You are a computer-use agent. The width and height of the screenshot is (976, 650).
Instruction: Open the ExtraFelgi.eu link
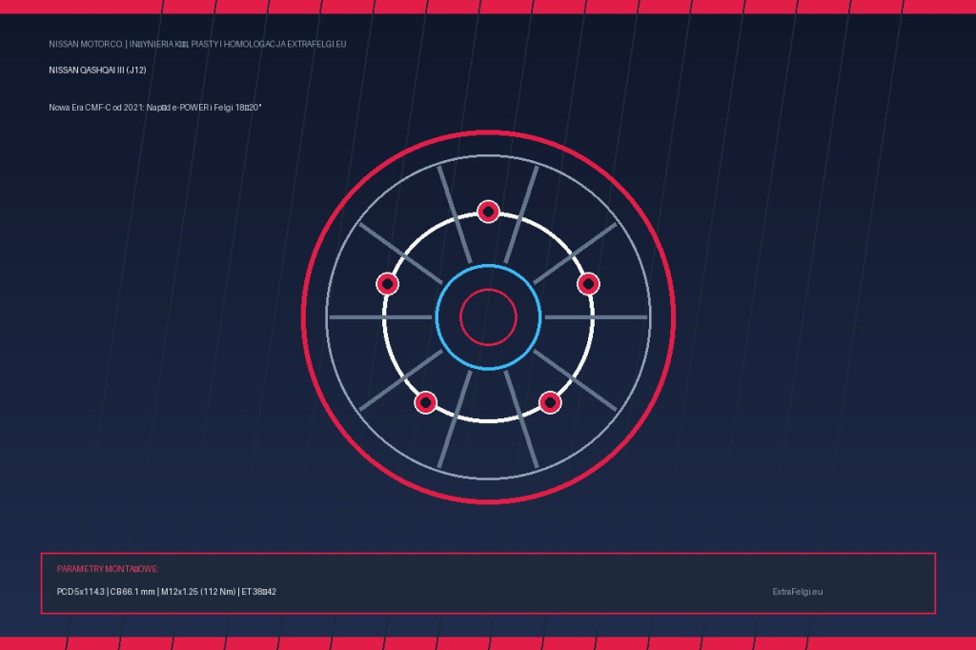click(798, 592)
